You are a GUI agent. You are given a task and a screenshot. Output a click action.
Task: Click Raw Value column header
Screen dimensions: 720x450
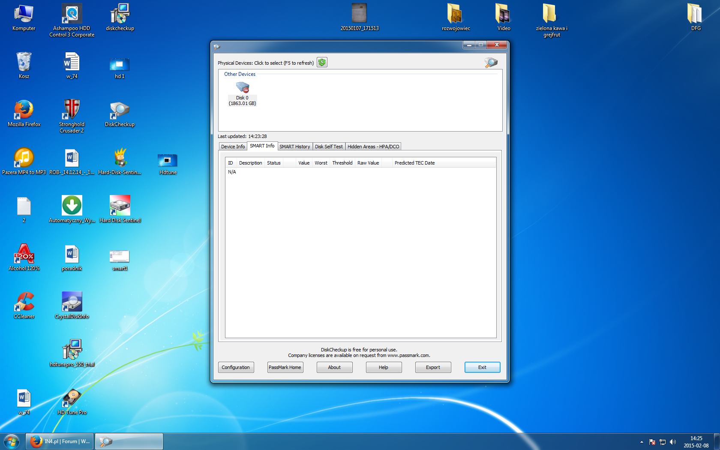click(368, 163)
